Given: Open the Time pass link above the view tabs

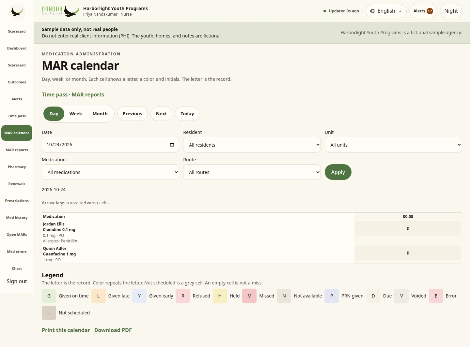Looking at the screenshot, I should point(55,94).
